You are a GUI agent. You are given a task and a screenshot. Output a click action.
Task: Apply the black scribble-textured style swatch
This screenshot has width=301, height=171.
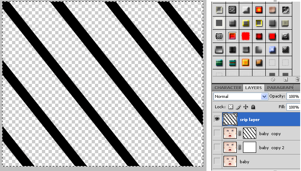click(x=232, y=10)
